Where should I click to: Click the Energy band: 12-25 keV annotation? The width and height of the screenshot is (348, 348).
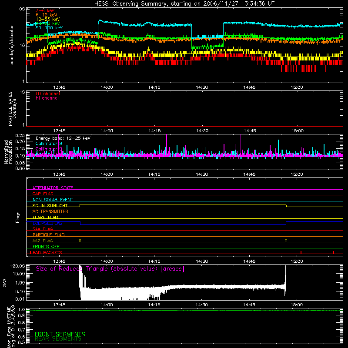click(63, 138)
